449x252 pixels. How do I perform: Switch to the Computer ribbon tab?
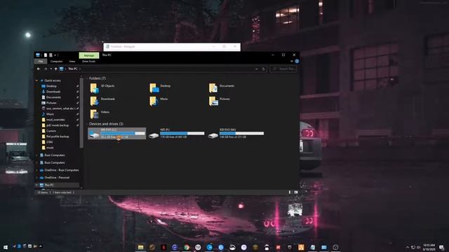click(x=56, y=62)
